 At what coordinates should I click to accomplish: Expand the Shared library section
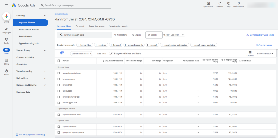click(x=45, y=50)
